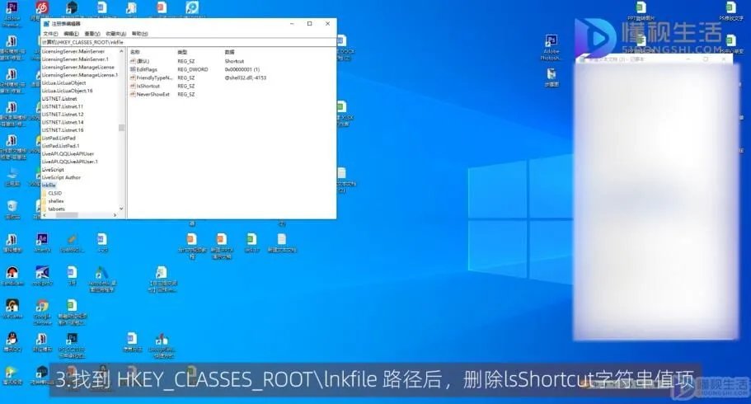Click the tree horizontal scrollbar right arrow
This screenshot has height=404, width=751.
(115, 216)
